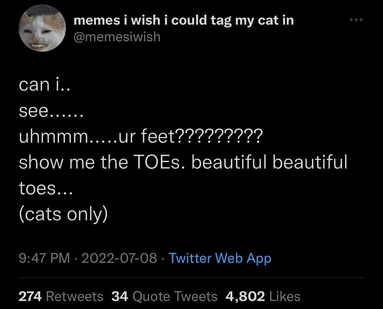Click the "(cats only)" text
This screenshot has width=383, height=309.
tap(63, 214)
